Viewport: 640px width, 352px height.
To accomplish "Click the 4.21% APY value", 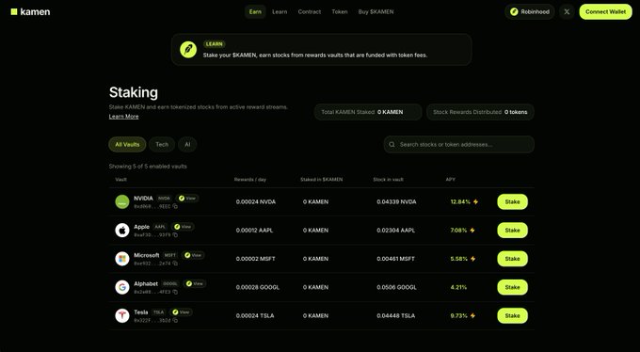I will click(458, 287).
